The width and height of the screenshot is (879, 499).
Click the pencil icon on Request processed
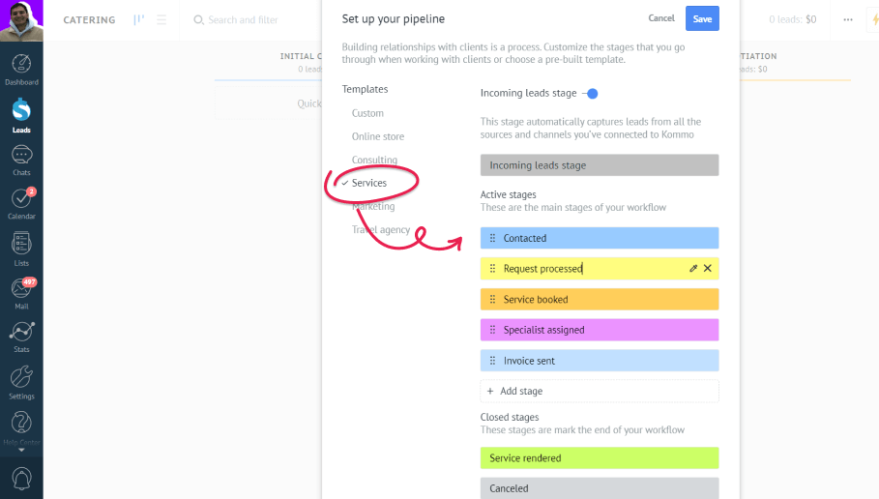(693, 269)
